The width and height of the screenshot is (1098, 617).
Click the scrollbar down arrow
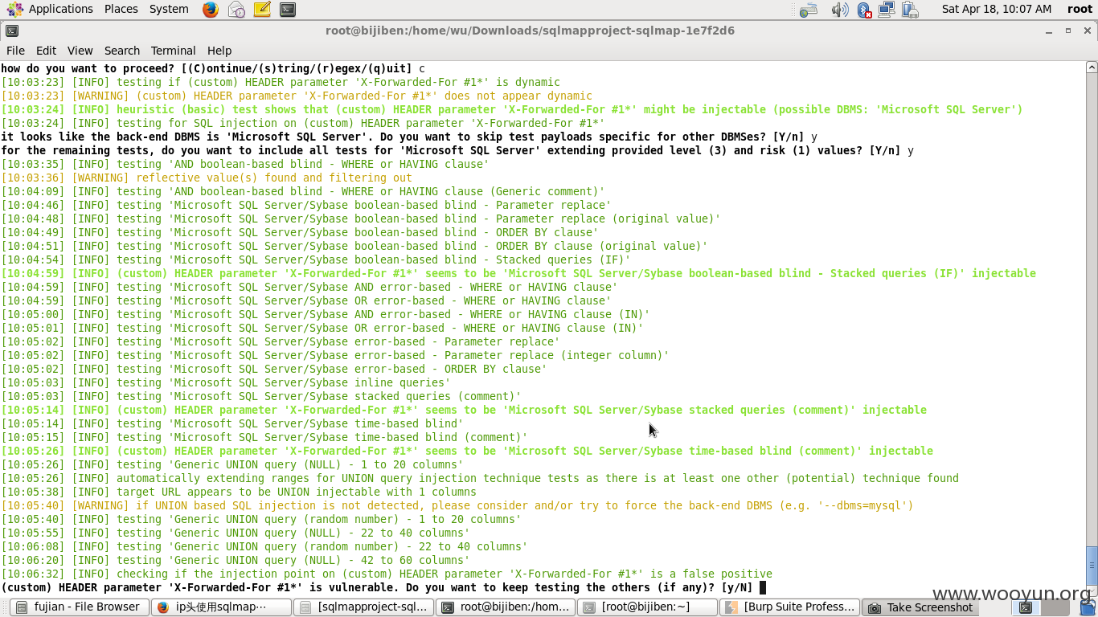1092,589
